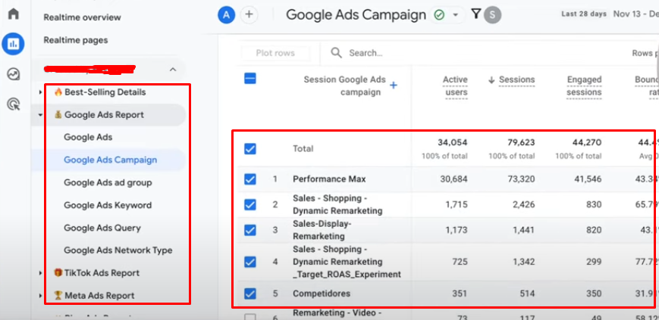
Task: Click the Plot rows button
Action: pyautogui.click(x=275, y=53)
